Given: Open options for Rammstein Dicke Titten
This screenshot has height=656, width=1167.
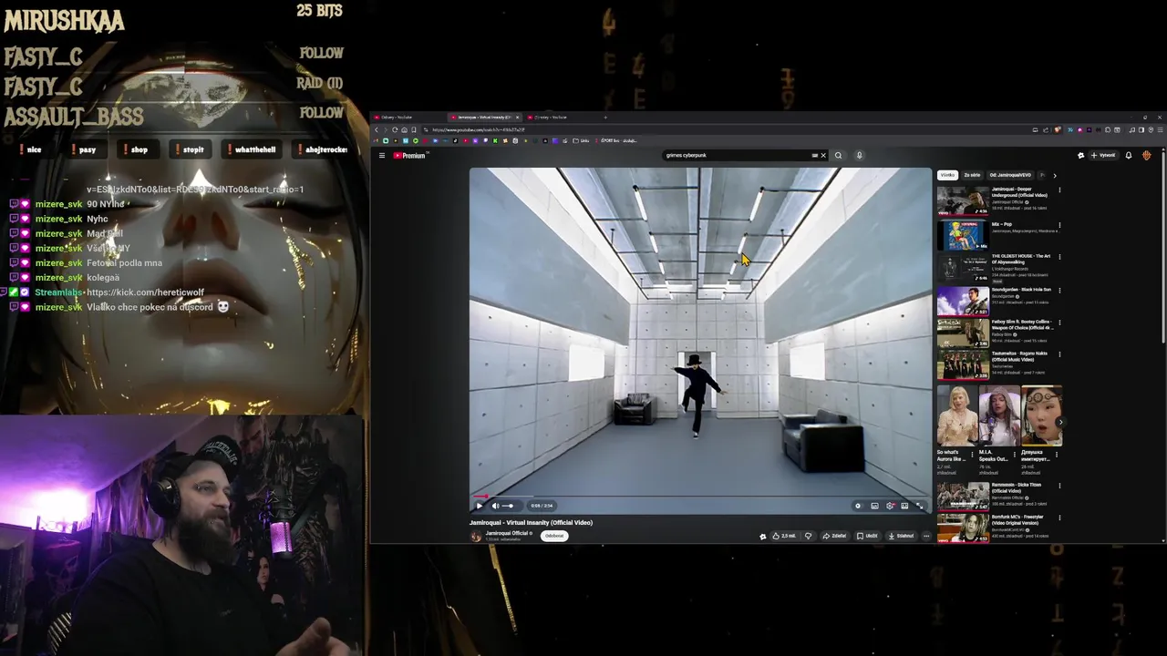Looking at the screenshot, I should pyautogui.click(x=1059, y=487).
